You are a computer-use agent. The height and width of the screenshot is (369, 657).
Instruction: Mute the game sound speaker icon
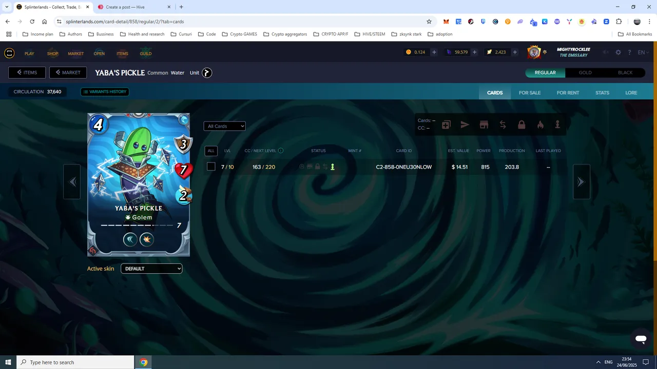click(606, 52)
